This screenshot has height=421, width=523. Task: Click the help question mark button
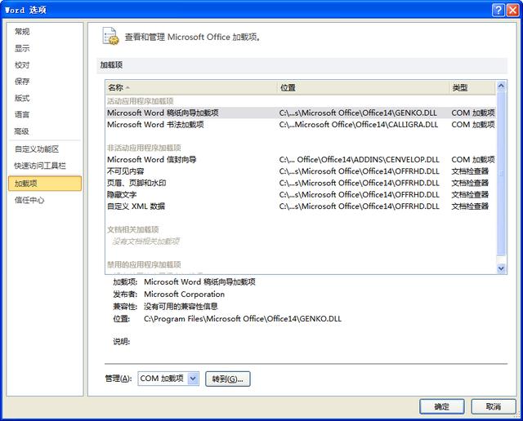498,10
